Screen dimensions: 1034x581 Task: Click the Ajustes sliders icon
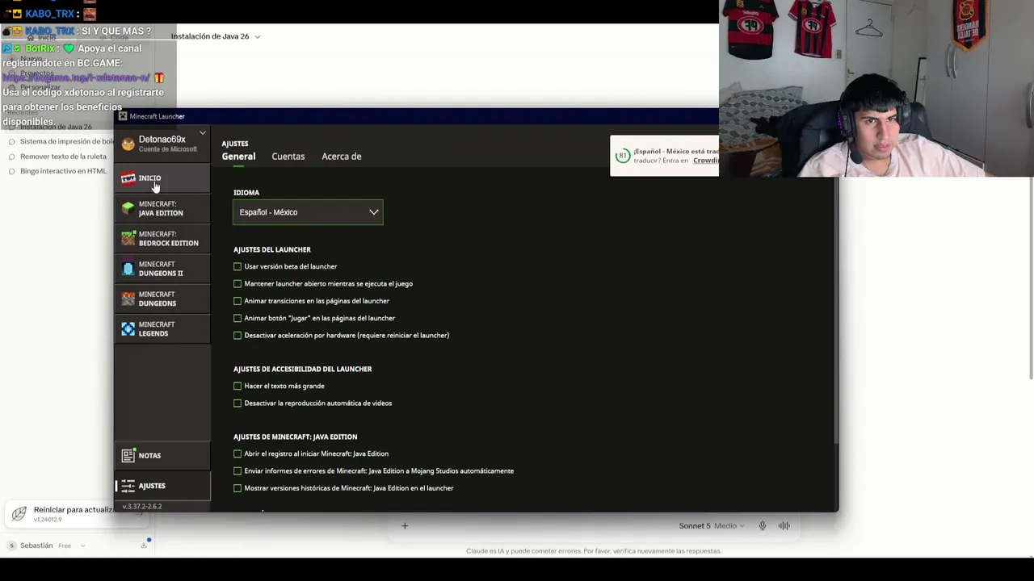[128, 486]
